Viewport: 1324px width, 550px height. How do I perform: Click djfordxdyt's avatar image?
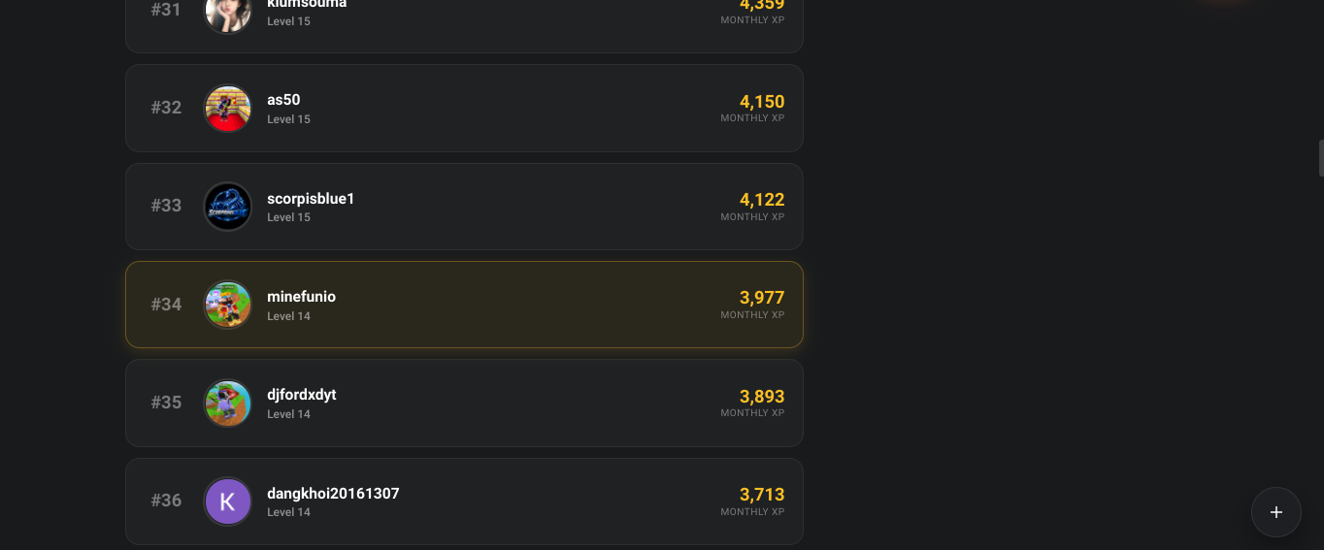tap(228, 403)
